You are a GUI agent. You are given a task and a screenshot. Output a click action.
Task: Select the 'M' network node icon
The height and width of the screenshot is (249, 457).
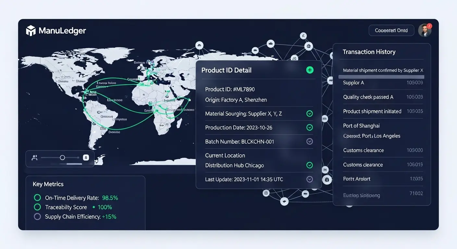tap(325, 170)
